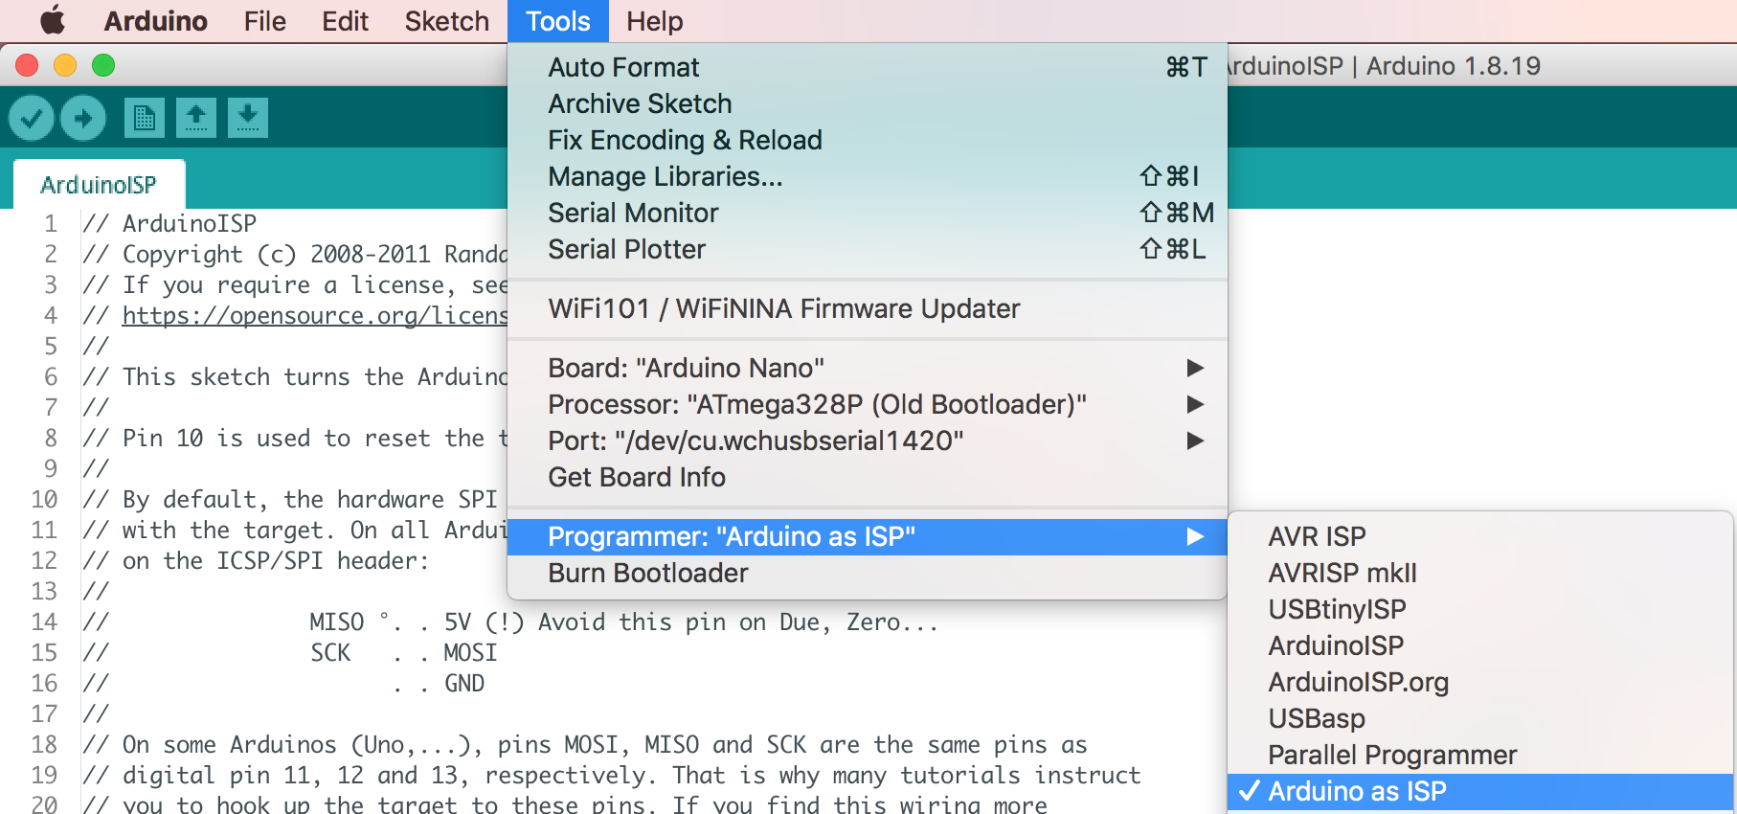Viewport: 1737px width, 814px height.
Task: Click the Upload arrow toolbar icon
Action: (83, 119)
